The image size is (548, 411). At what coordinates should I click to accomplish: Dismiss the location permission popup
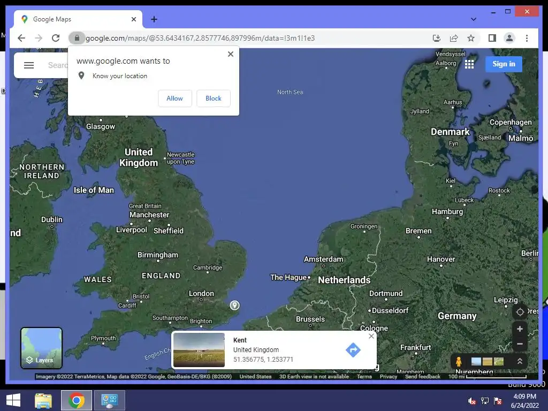point(230,54)
